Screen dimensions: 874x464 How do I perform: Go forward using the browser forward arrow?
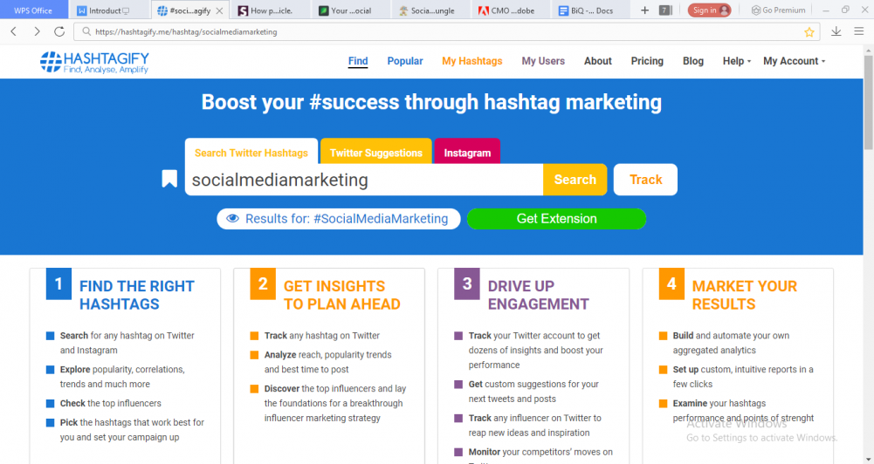[37, 31]
